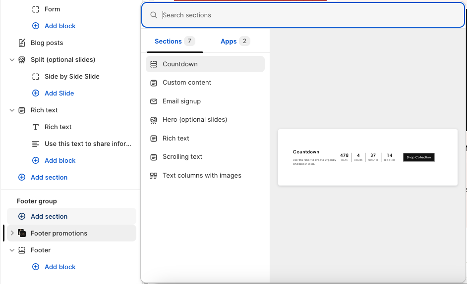This screenshot has height=284, width=467.
Task: Click the Text columns with images icon
Action: tap(154, 176)
